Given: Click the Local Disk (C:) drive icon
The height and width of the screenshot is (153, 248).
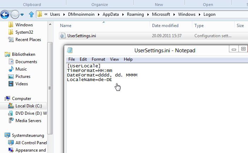Looking at the screenshot, I should click(x=11, y=106).
